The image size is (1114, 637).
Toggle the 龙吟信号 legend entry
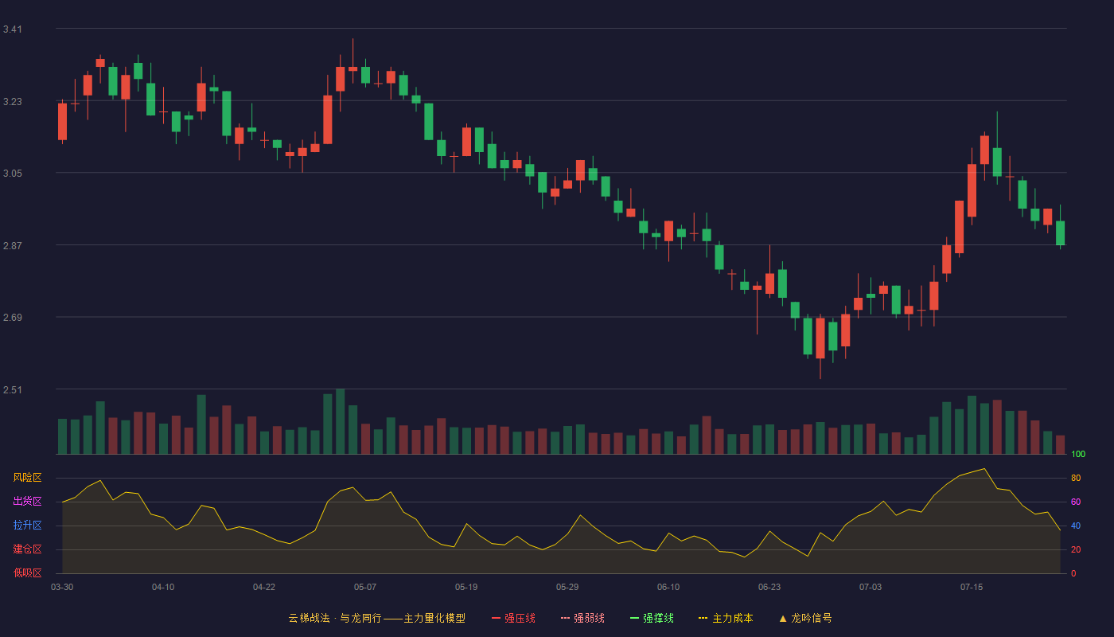click(805, 618)
